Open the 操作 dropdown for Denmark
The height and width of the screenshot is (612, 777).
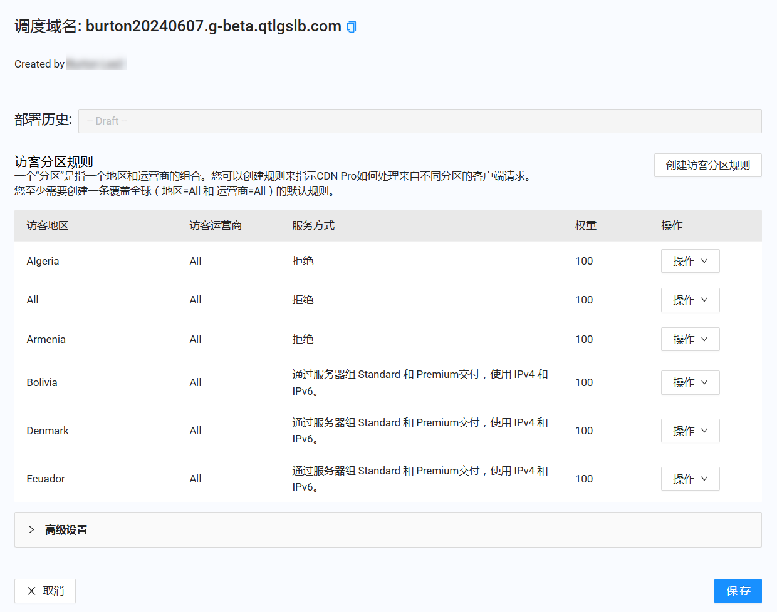(690, 431)
